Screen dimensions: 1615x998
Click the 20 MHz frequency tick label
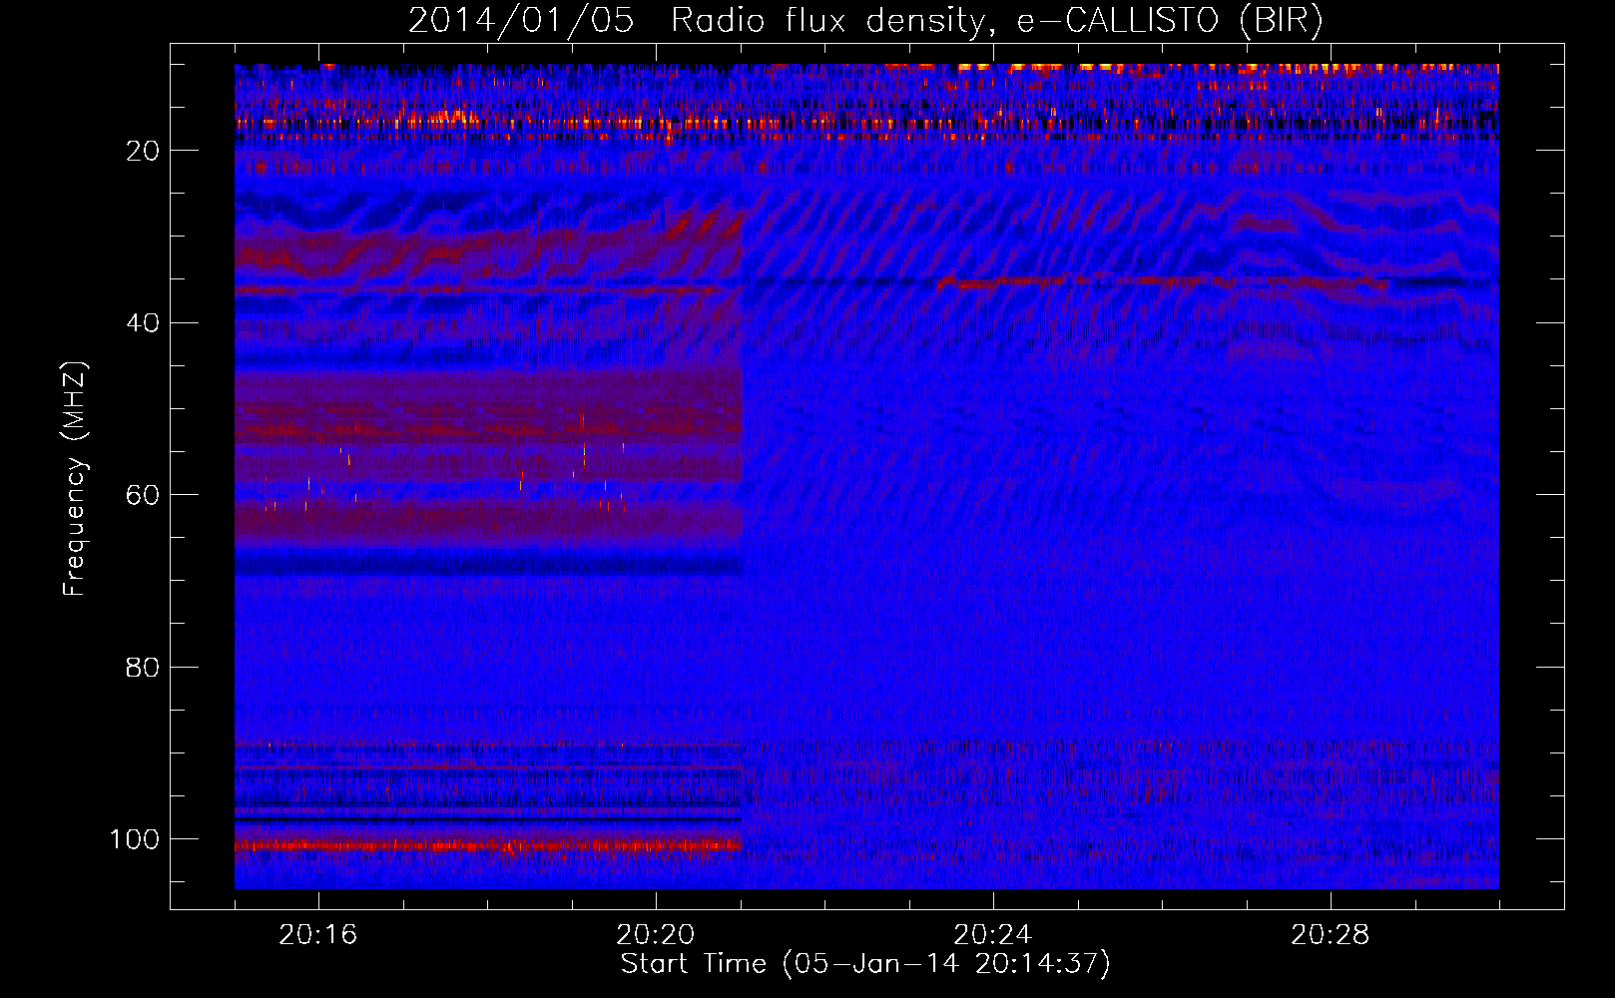[x=144, y=151]
